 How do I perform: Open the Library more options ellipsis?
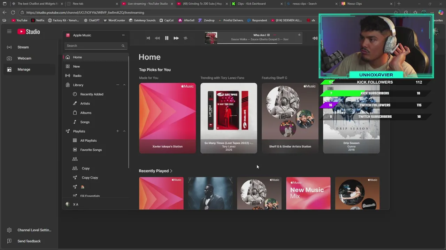pyautogui.click(x=118, y=85)
